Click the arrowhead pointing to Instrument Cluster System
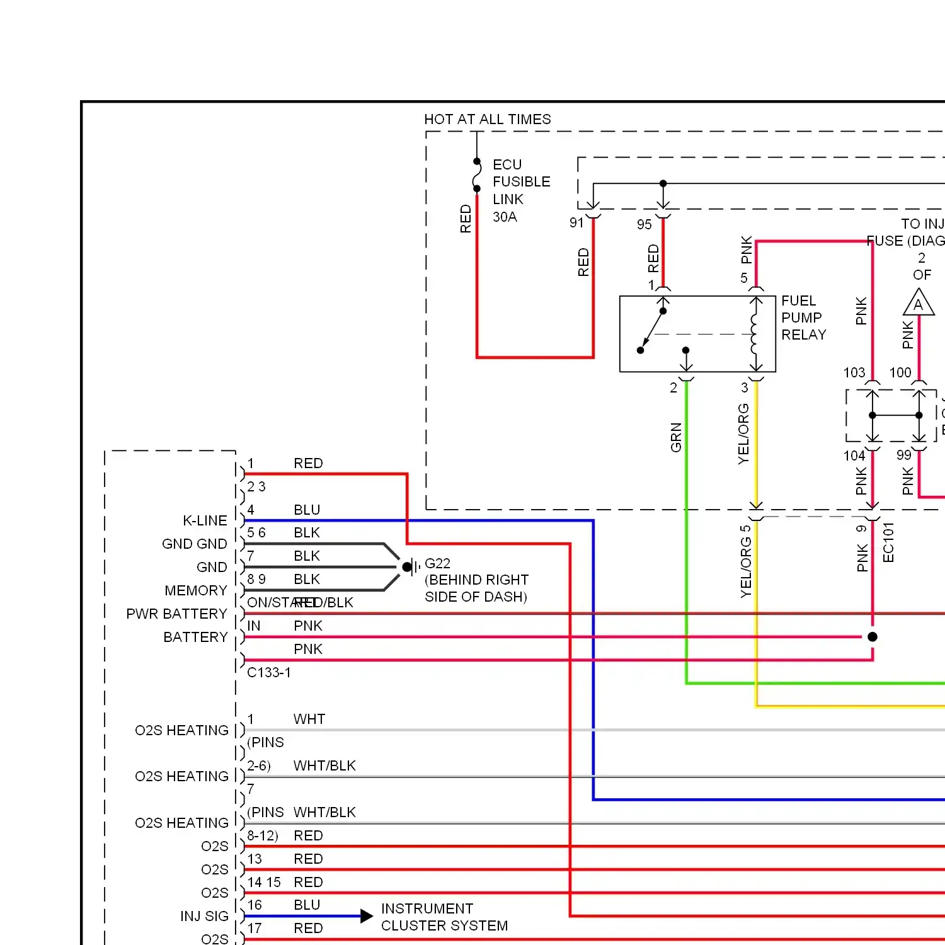The height and width of the screenshot is (945, 945). pyautogui.click(x=367, y=916)
